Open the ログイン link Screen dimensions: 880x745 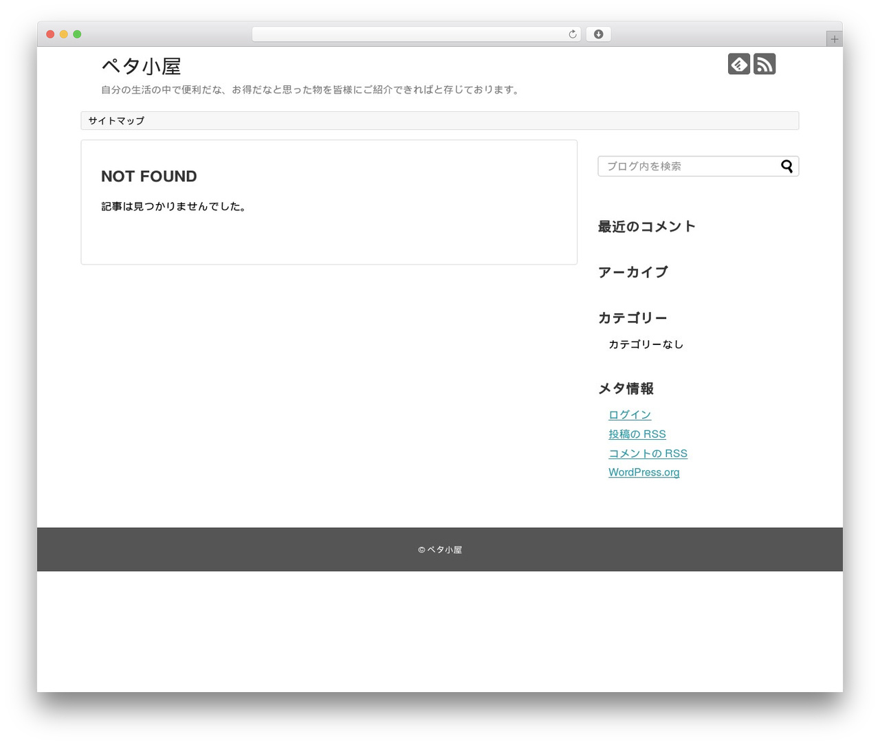630,414
